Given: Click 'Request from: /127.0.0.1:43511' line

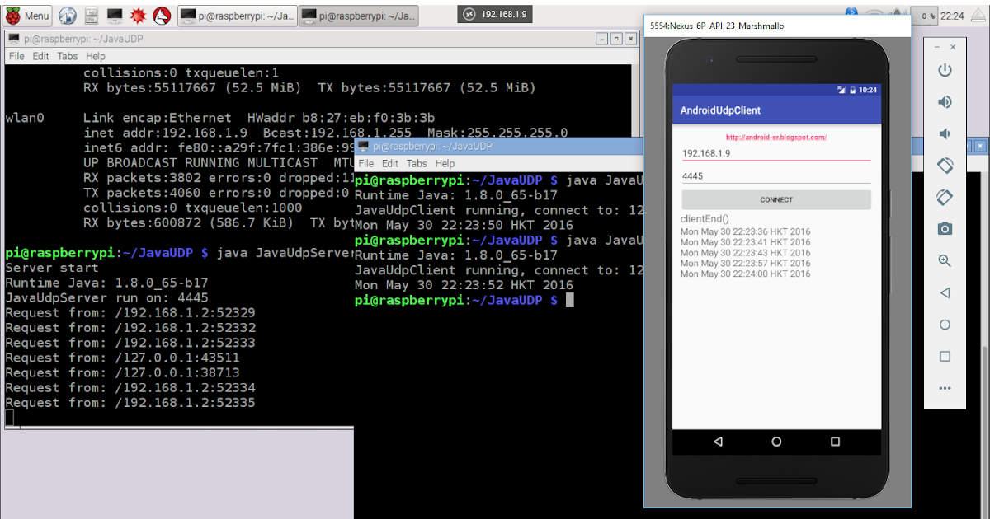Looking at the screenshot, I should point(122,358).
